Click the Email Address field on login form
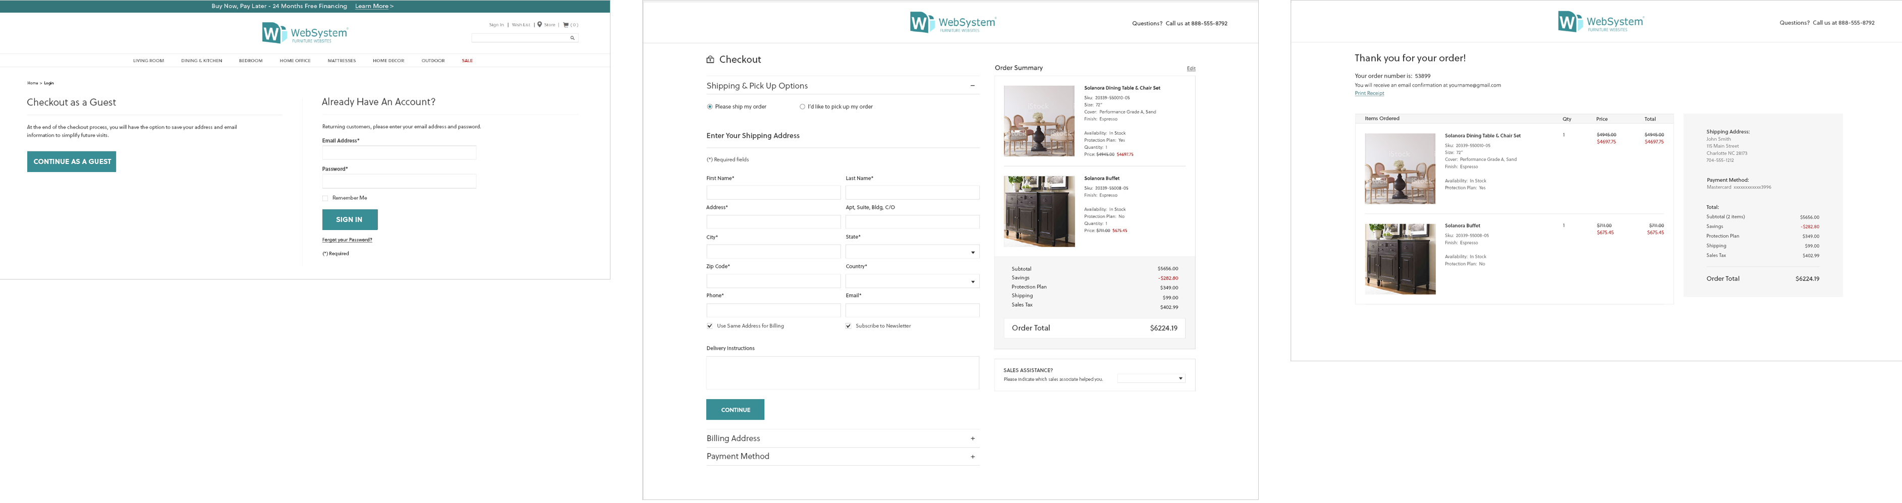The height and width of the screenshot is (503, 1902). (x=399, y=153)
